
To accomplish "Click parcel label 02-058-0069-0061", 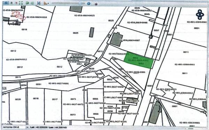I will pos(79,62).
